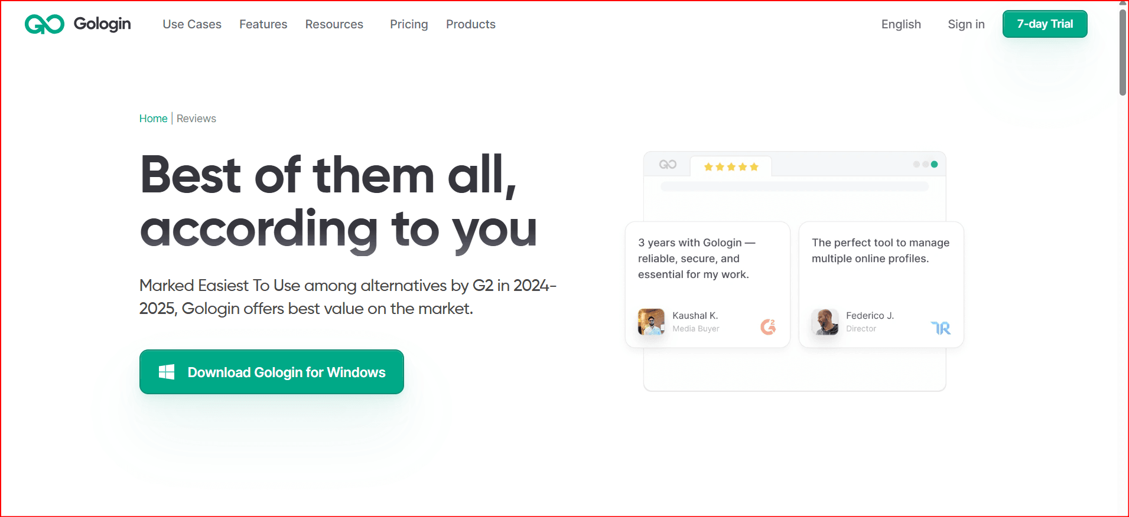Click the page's vertical scrollbar

[x=1123, y=53]
